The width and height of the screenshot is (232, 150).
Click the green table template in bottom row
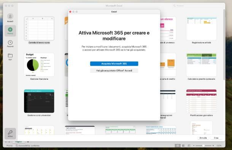[120, 130]
